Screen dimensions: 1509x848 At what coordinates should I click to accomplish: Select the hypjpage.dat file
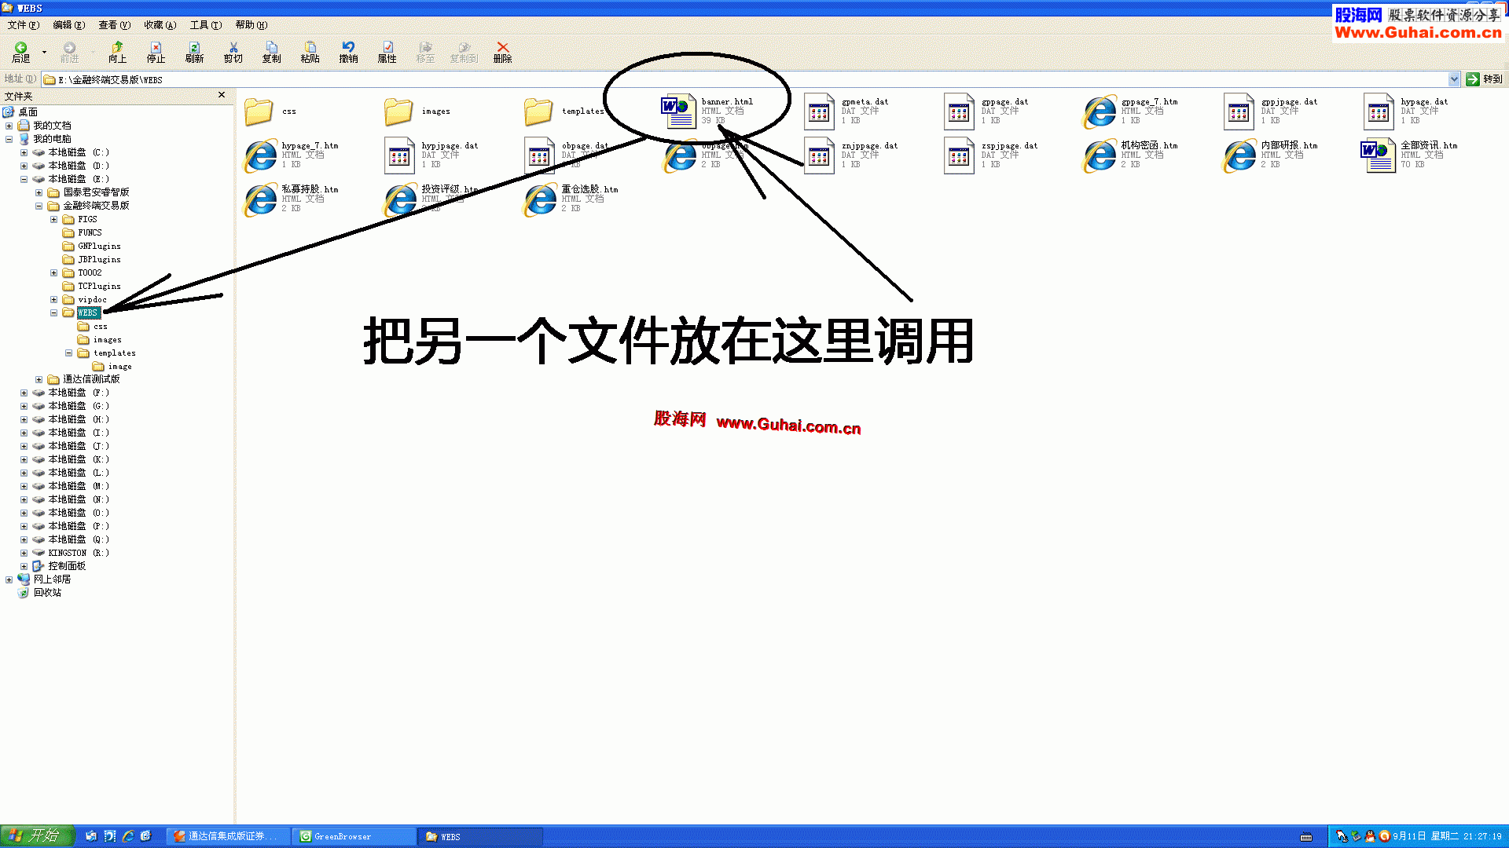point(431,155)
